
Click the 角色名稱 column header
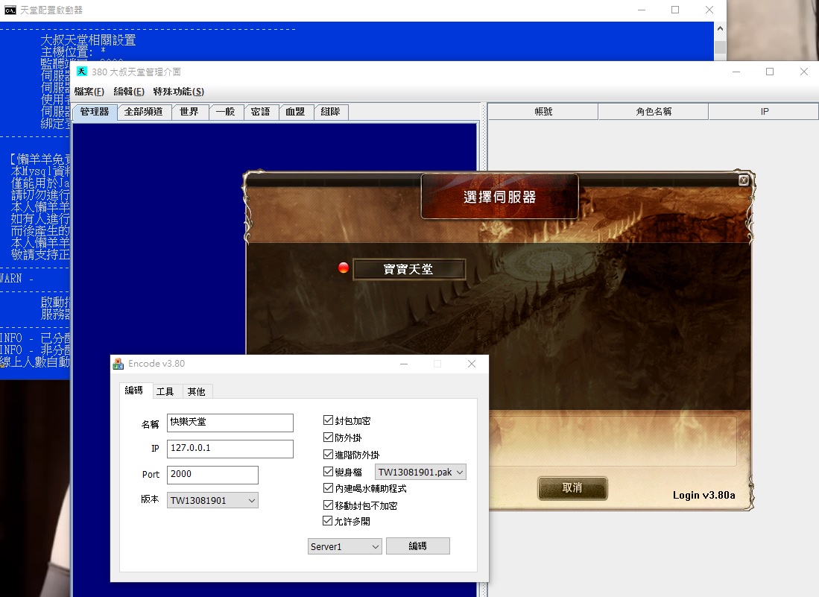[654, 111]
